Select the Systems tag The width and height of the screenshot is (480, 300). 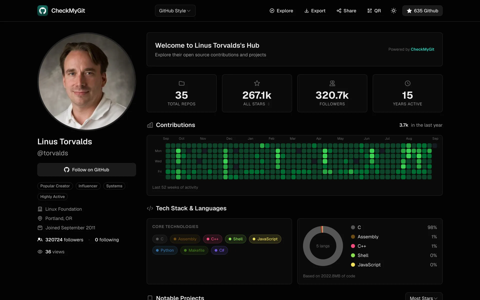114,186
